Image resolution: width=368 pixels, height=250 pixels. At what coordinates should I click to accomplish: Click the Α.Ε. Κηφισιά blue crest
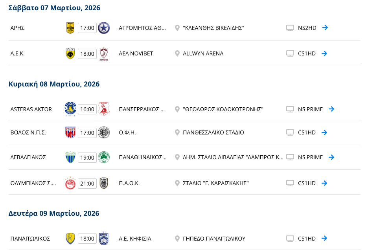104,238
